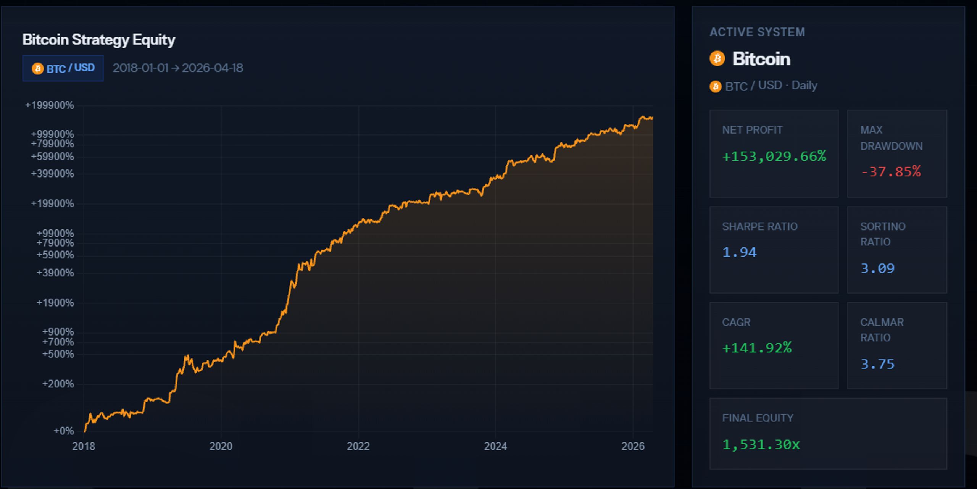This screenshot has width=977, height=489.
Task: Click the Bitcoin Strategy Equity title
Action: (98, 40)
